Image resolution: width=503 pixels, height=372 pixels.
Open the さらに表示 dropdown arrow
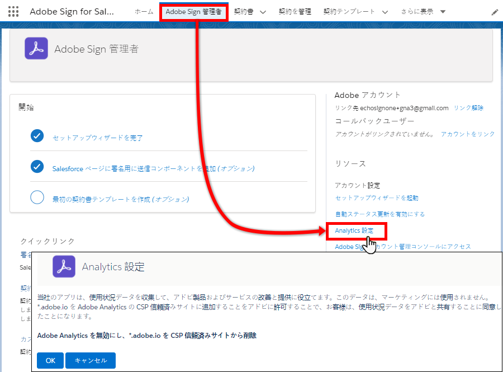[443, 12]
